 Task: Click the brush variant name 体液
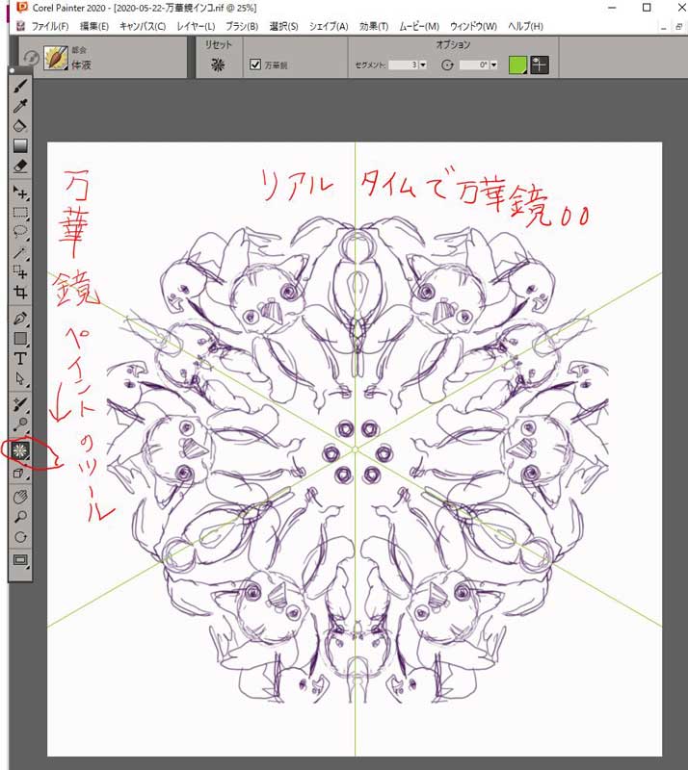pyautogui.click(x=81, y=64)
